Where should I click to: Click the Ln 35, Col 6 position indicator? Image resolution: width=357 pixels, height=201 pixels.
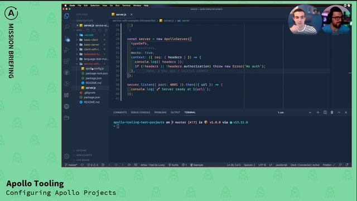pos(234,165)
